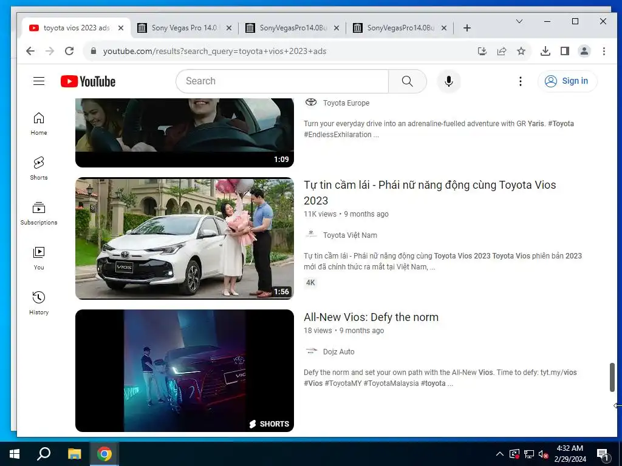Click the YouTube logo
622x466 pixels.
(88, 81)
